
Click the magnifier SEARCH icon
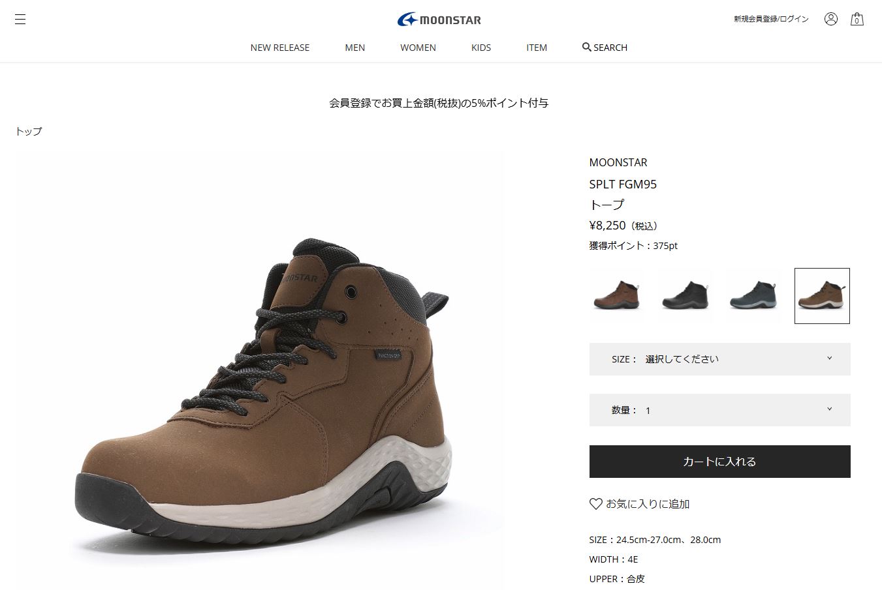586,47
